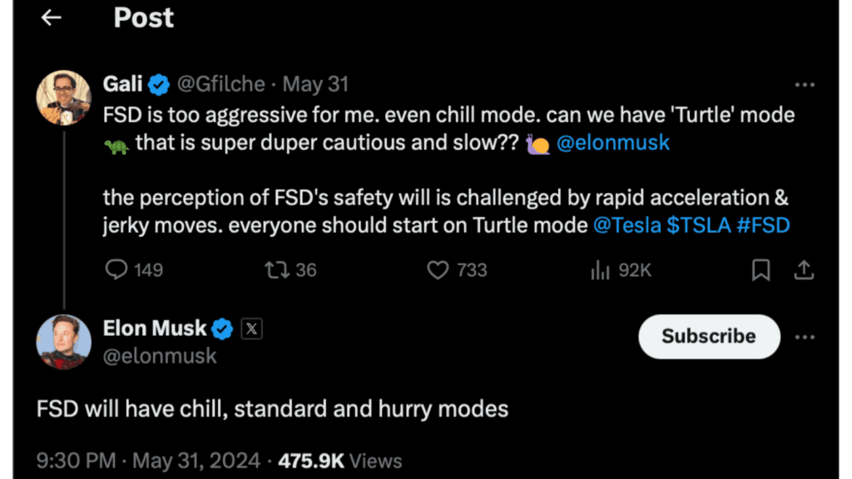Open the May 31 timestamp on Gali's post
852x479 pixels.
[315, 84]
